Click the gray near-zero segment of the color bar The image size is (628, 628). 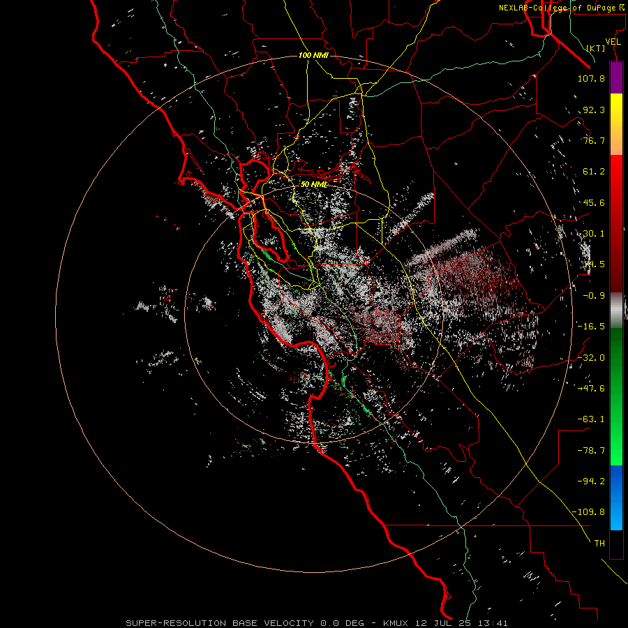(x=616, y=309)
